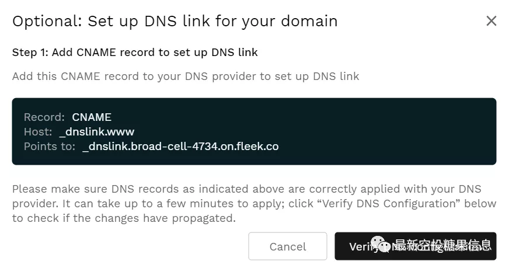Select the _dnslink.www host value
509x268 pixels.
[x=97, y=132]
